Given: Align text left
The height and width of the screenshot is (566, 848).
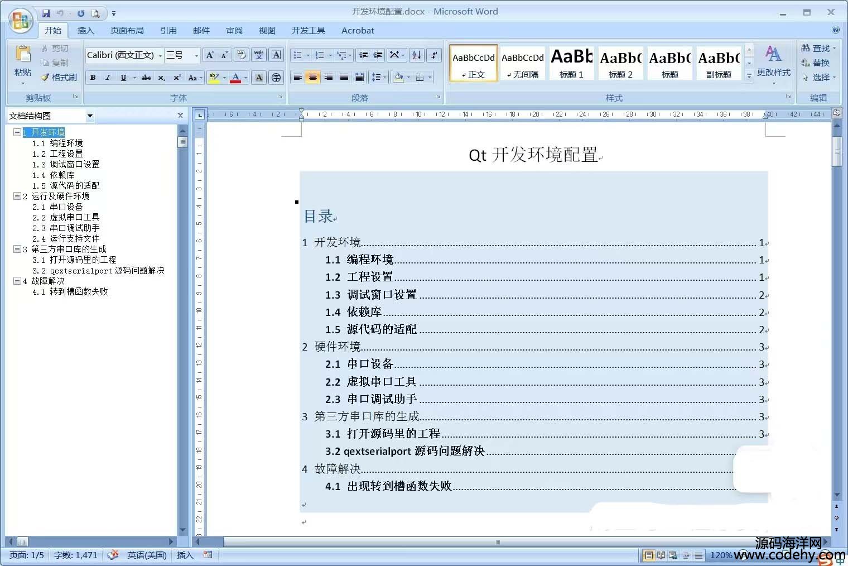Looking at the screenshot, I should [298, 77].
